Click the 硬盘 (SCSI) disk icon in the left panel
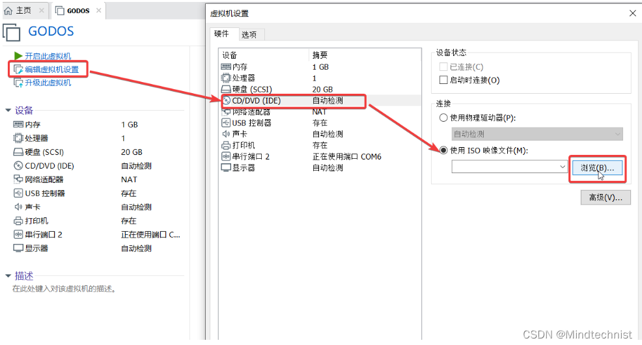The width and height of the screenshot is (642, 345). click(x=18, y=152)
